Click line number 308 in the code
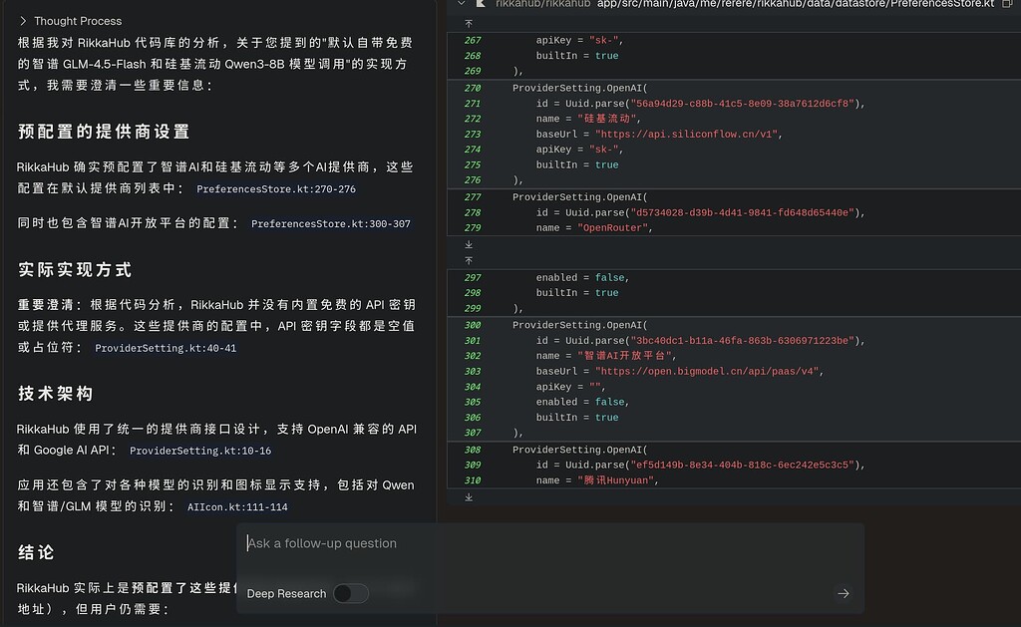Image resolution: width=1021 pixels, height=627 pixels. point(473,450)
